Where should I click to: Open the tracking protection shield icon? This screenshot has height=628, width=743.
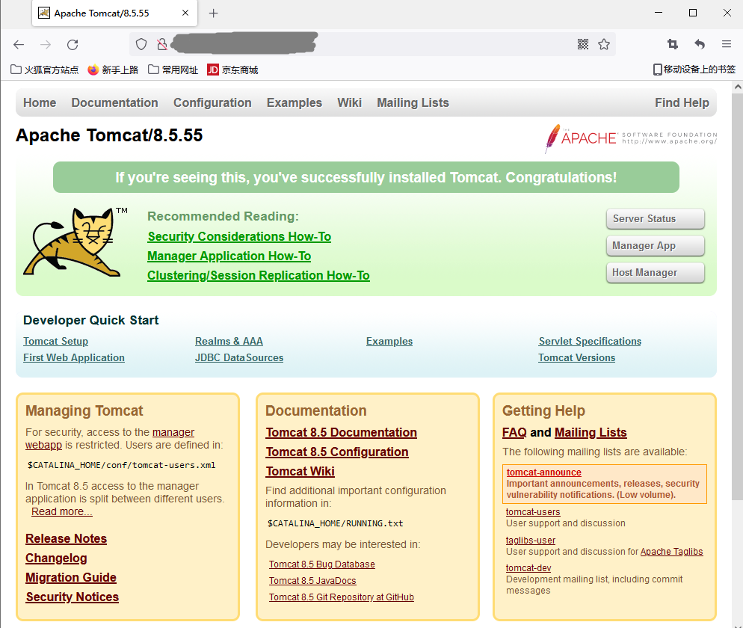(x=141, y=44)
